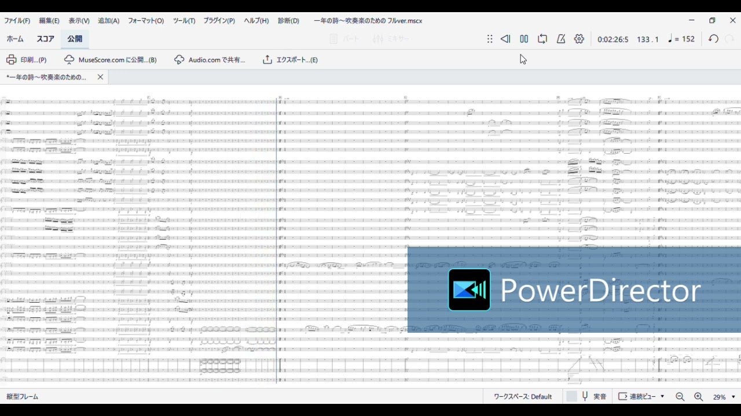741x416 pixels.
Task: Open the 追加(A) menu
Action: point(108,21)
